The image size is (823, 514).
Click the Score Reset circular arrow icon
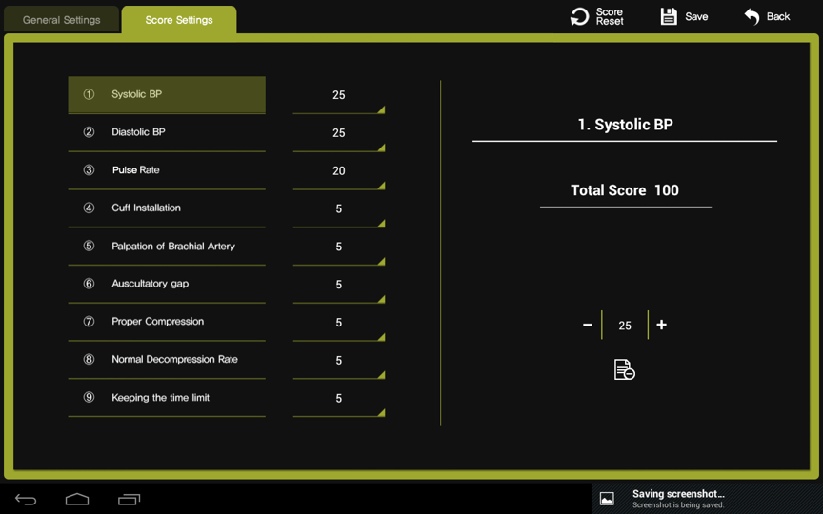tap(579, 16)
